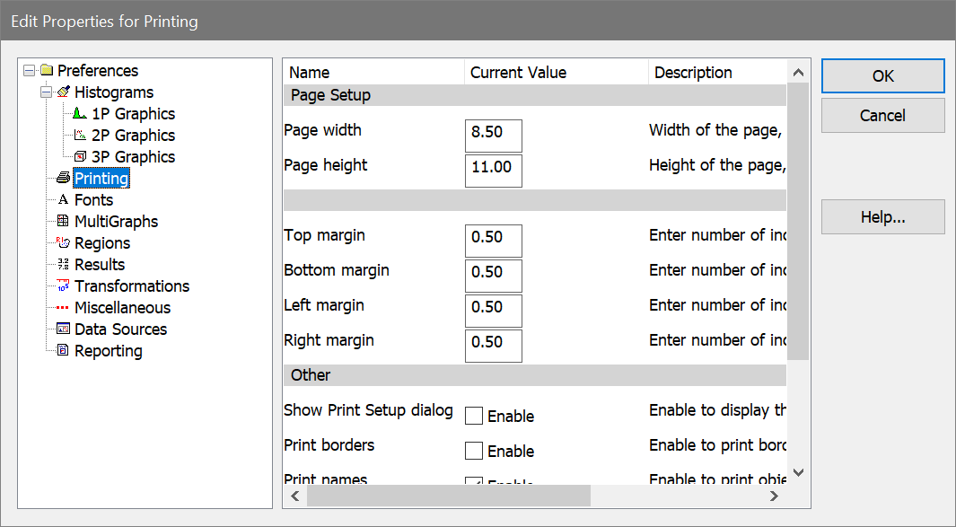This screenshot has width=956, height=527.
Task: Collapse the Histograms tree branch
Action: [46, 92]
